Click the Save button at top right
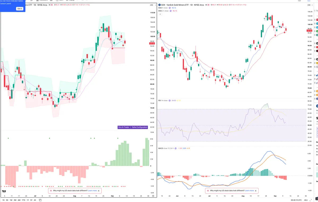The width and height of the screenshot is (318, 202). 309,1
